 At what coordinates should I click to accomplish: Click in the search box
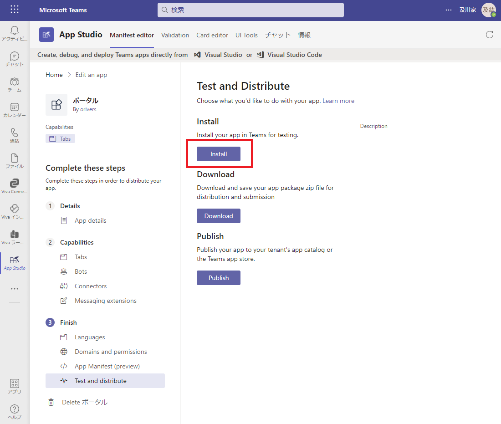pyautogui.click(x=250, y=10)
